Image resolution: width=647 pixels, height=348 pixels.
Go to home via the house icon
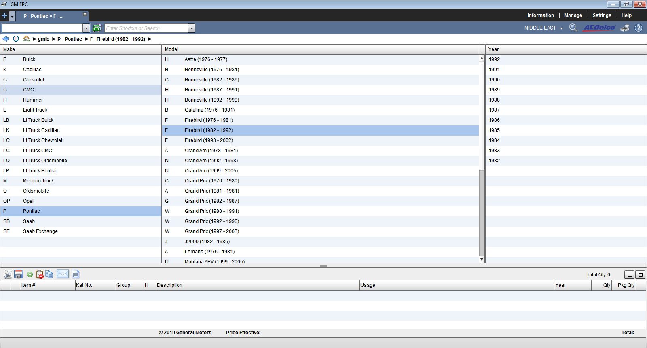[x=26, y=39]
